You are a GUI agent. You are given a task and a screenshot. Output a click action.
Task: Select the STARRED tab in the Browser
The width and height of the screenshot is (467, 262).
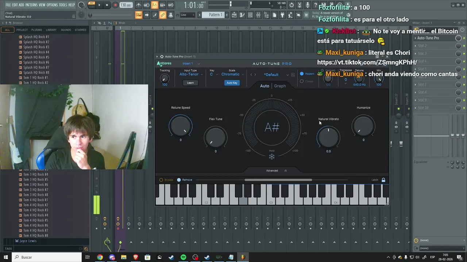[81, 30]
